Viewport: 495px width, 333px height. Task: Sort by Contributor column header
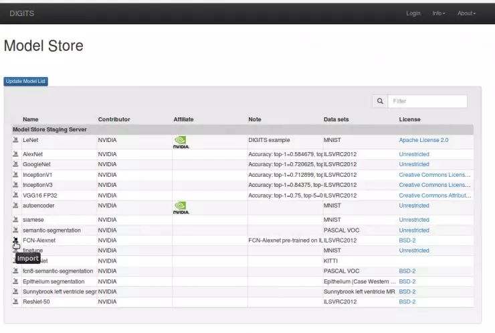point(114,119)
